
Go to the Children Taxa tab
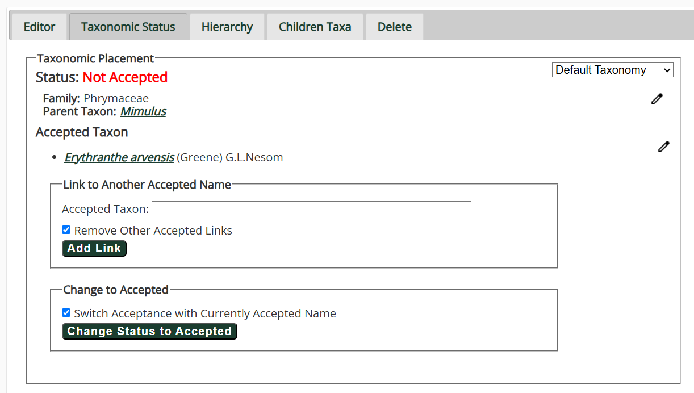tap(315, 27)
